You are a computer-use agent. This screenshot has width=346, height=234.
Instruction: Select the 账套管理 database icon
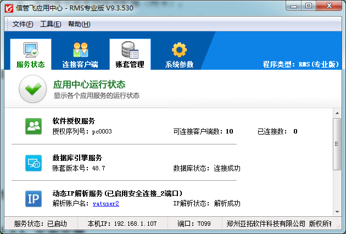coord(130,51)
